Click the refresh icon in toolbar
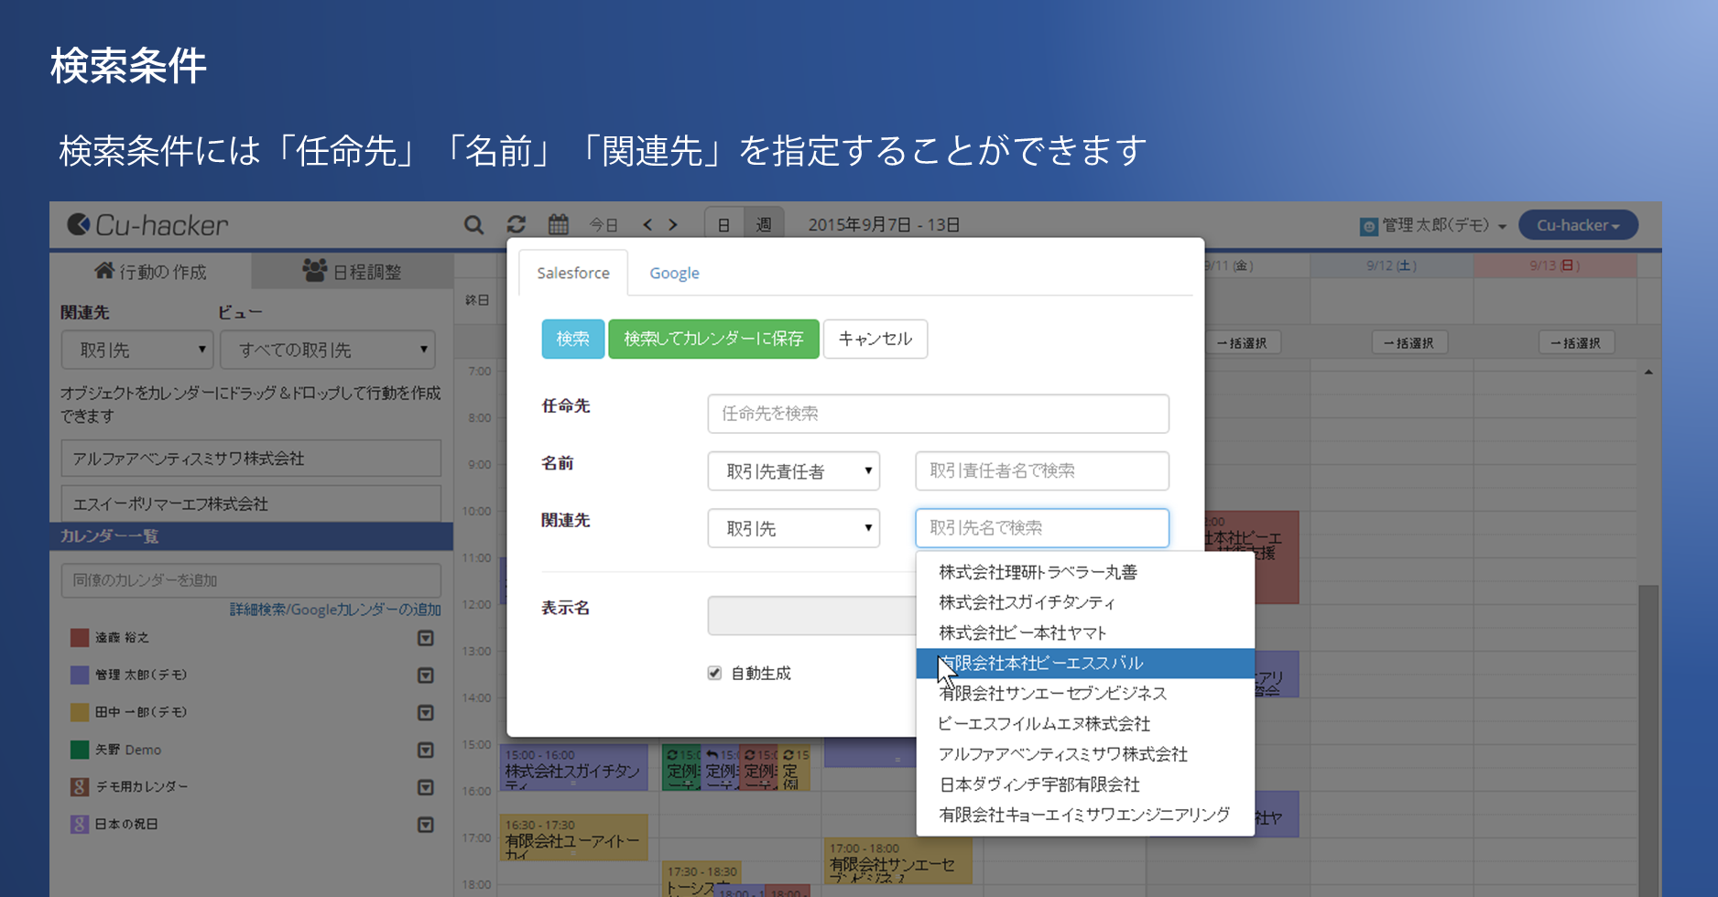The image size is (1718, 897). coord(516,224)
